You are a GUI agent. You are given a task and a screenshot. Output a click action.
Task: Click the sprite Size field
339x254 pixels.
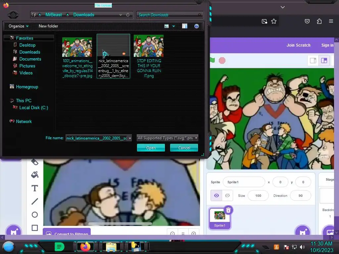[x=258, y=195]
